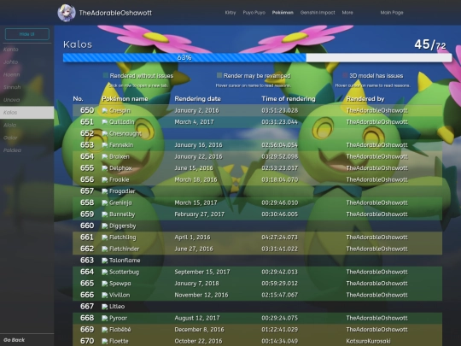Open the Unova region list

pyautogui.click(x=26, y=100)
